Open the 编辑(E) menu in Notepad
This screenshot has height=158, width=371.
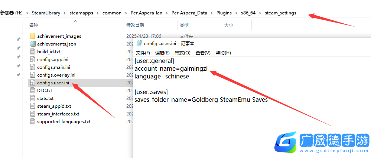162,53
